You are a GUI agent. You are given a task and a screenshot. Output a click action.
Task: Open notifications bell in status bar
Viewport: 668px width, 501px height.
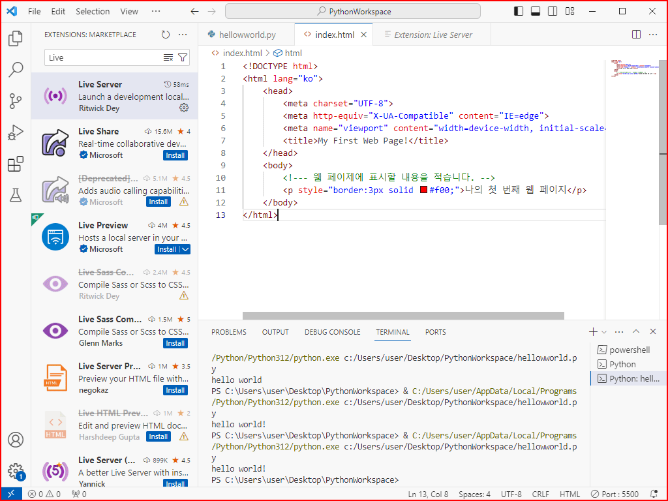tap(654, 494)
